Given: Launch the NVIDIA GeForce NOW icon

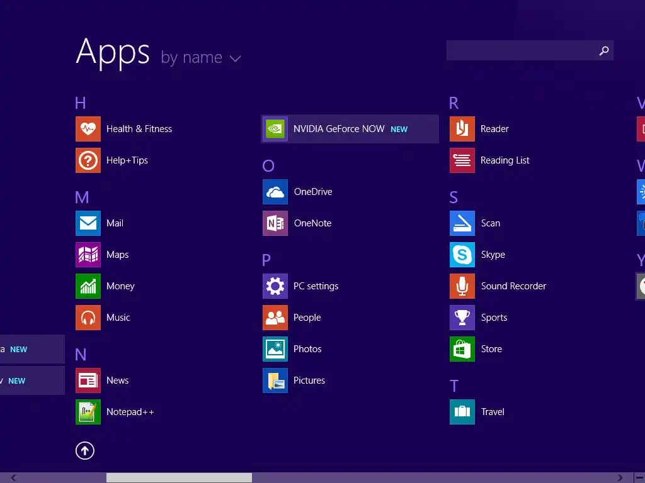Looking at the screenshot, I should click(x=275, y=129).
